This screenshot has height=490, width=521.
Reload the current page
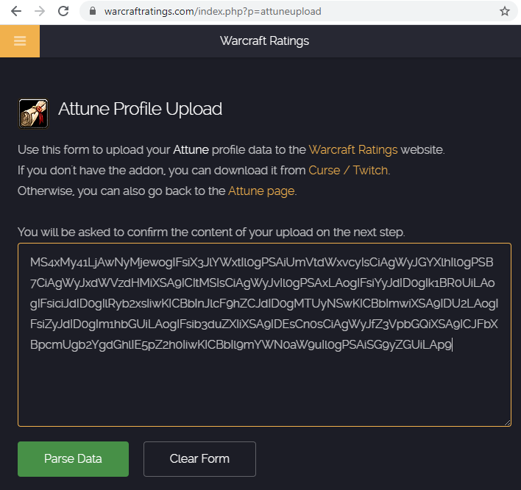(63, 12)
